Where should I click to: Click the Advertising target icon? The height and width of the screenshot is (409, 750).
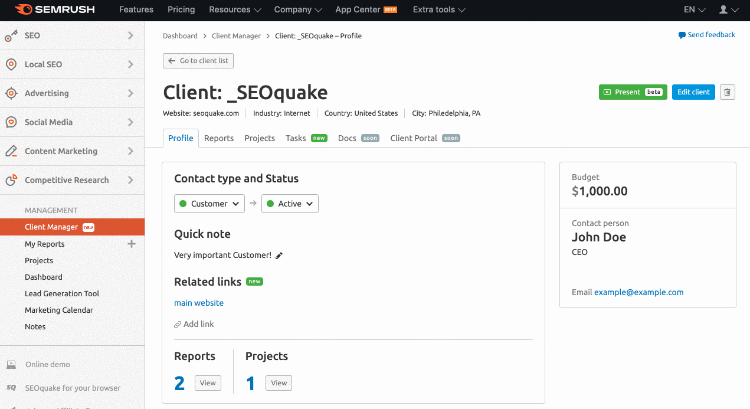click(x=11, y=93)
